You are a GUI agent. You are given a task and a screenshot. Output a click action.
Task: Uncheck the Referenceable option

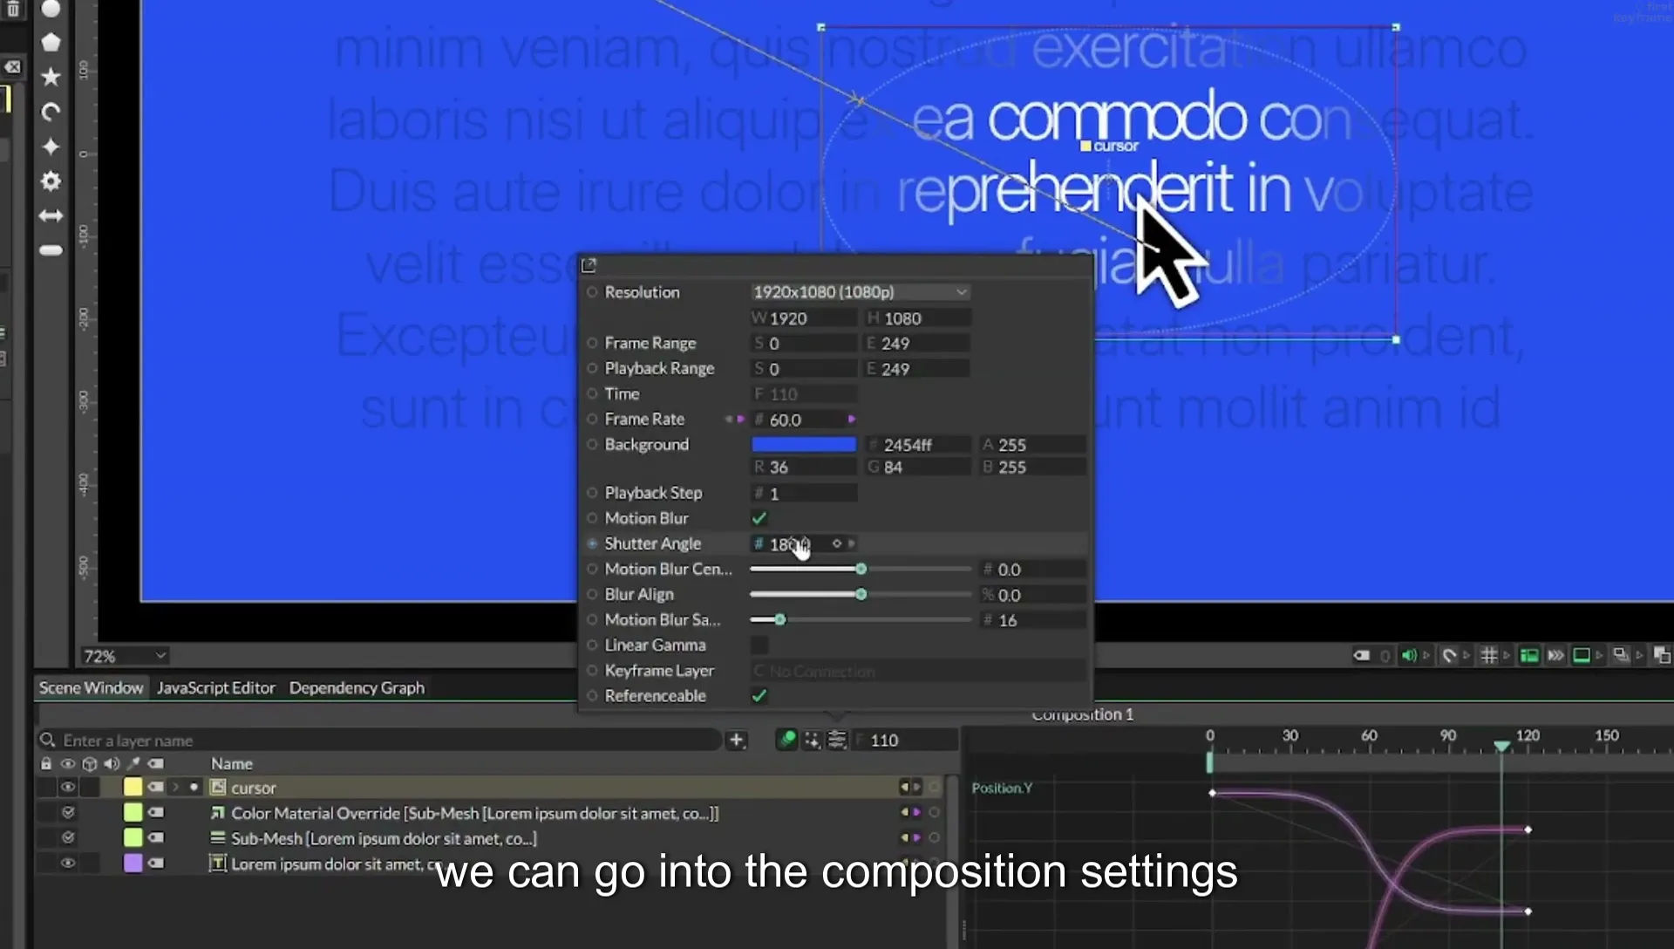(x=759, y=695)
